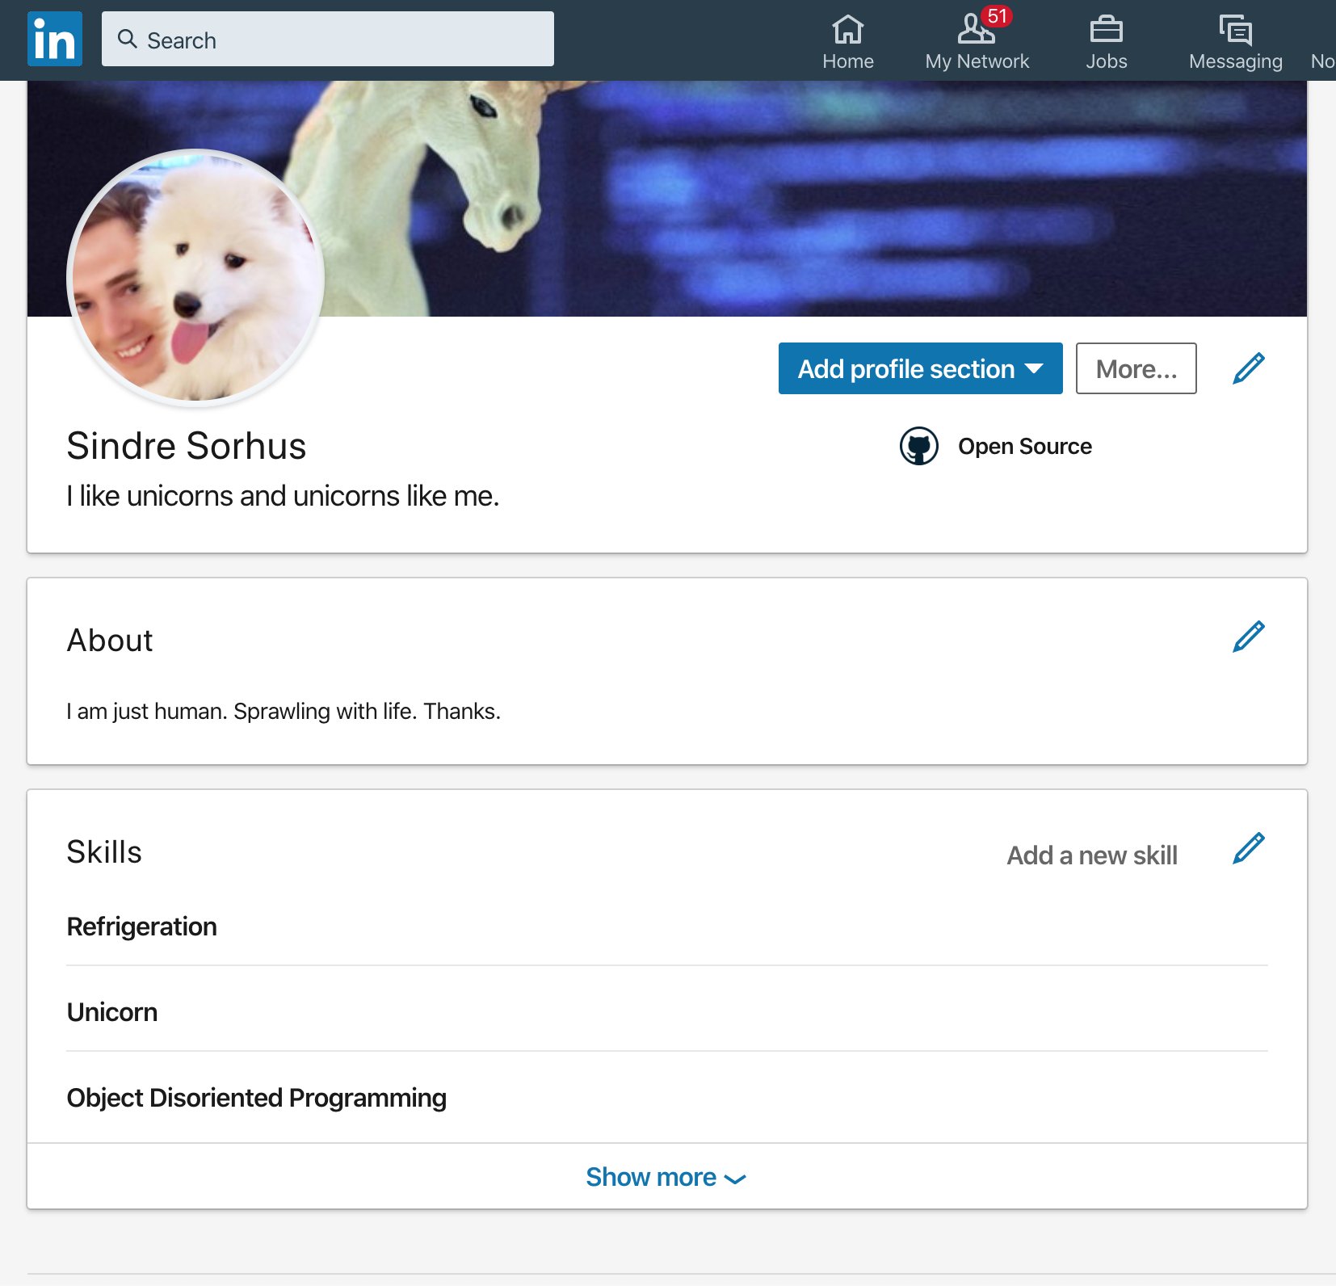Edit the About section
The image size is (1336, 1286).
pos(1247,637)
